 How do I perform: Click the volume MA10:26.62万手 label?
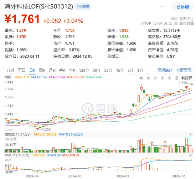point(71,134)
